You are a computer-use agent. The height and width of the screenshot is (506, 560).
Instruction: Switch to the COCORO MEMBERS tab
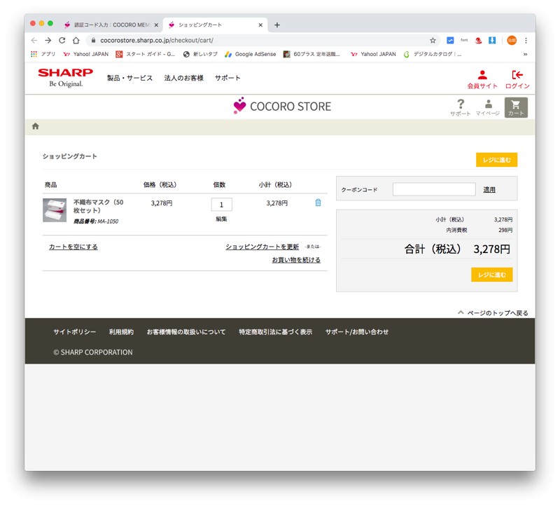click(x=108, y=25)
